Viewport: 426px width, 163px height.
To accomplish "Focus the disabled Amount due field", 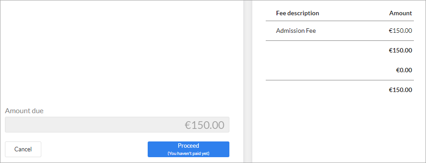I will tap(117, 125).
